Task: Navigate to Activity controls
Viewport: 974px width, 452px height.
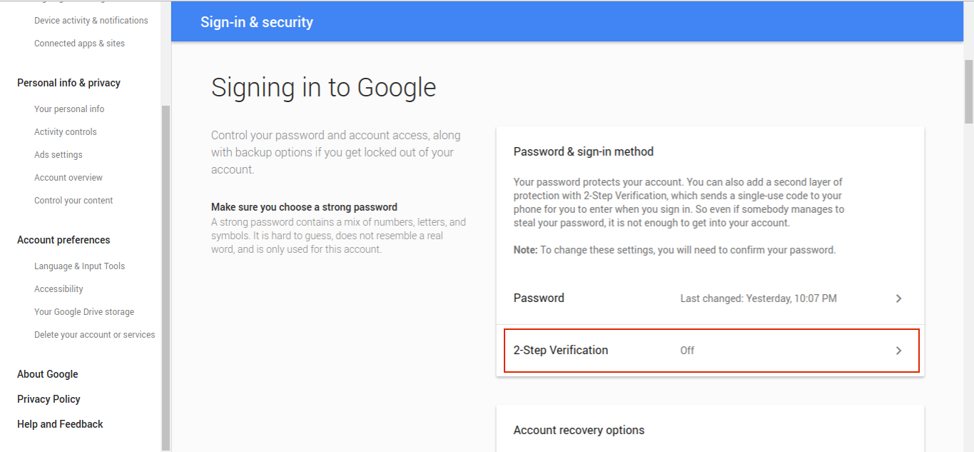Action: click(66, 132)
